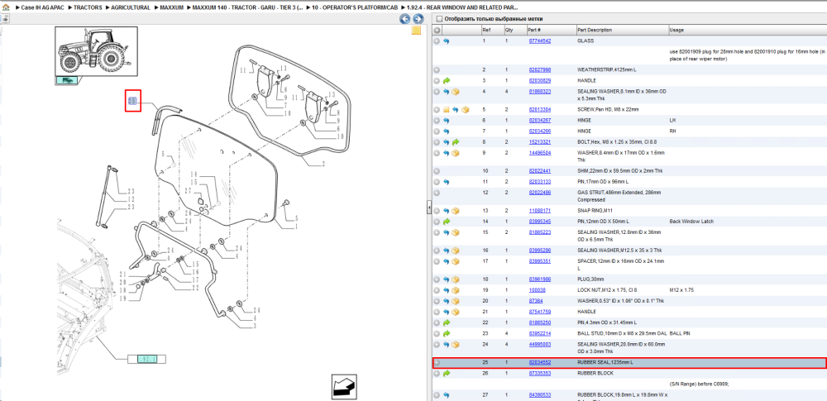Click the tractor thumbnail image

pyautogui.click(x=97, y=52)
